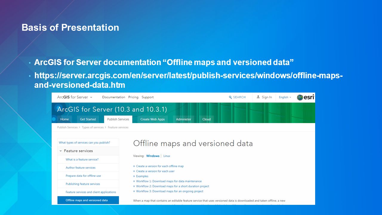Click the SEARCH text field
The width and height of the screenshot is (382, 215).
pyautogui.click(x=239, y=97)
